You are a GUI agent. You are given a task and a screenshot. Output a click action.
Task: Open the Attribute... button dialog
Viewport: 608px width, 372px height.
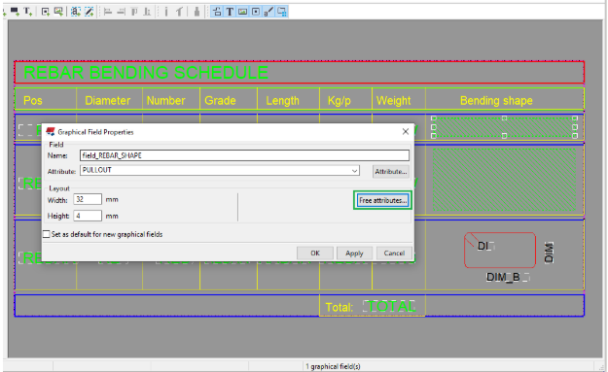tap(391, 171)
